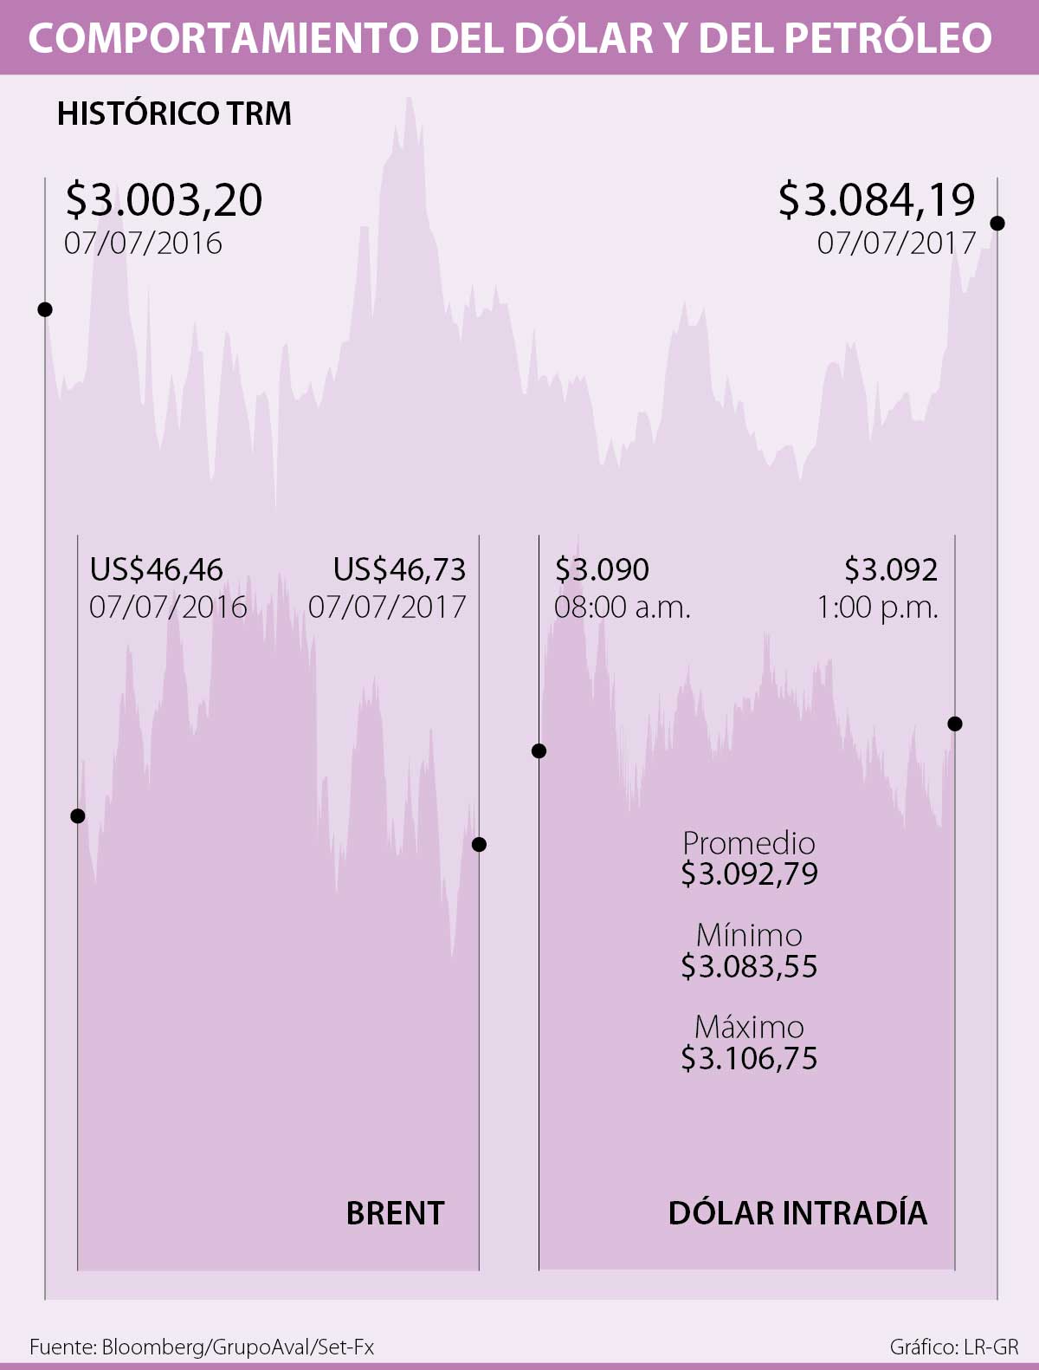Image resolution: width=1039 pixels, height=1370 pixels.
Task: Click the Máximo $3.106,75 value
Action: (749, 1057)
